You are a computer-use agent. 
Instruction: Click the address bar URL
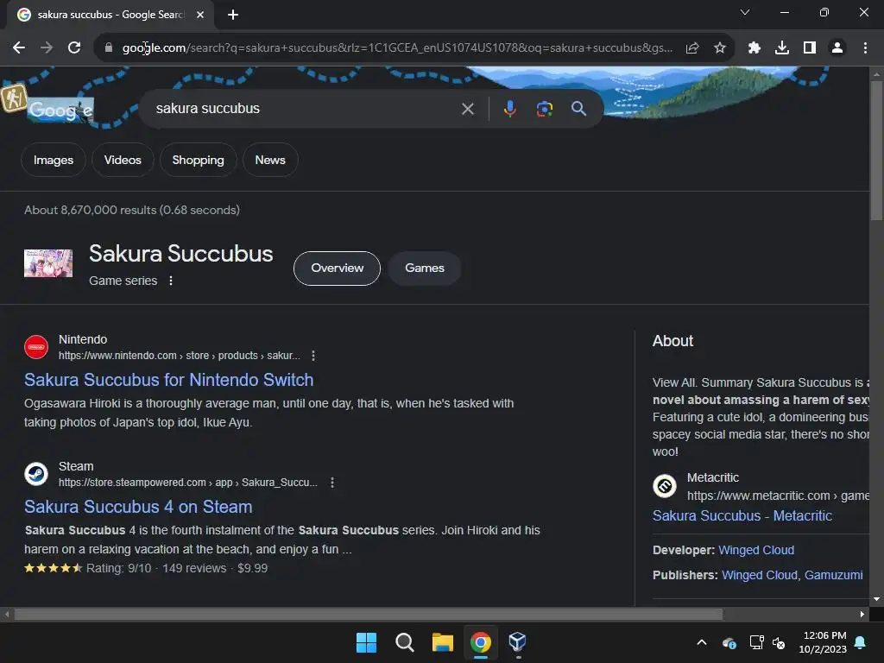point(397,48)
